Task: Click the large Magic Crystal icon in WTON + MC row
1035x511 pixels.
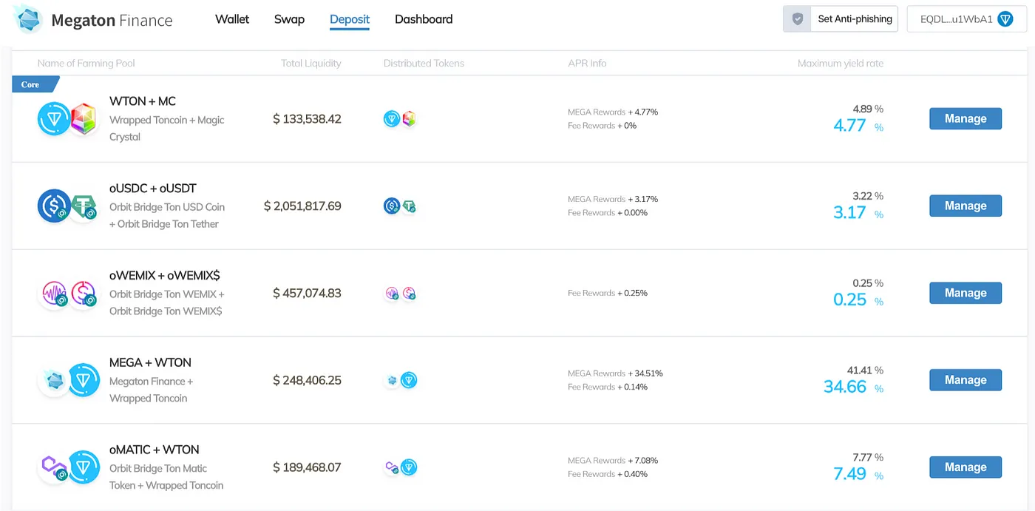Action: [84, 118]
